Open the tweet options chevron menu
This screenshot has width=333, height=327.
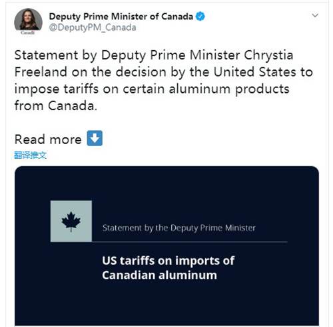tap(315, 15)
